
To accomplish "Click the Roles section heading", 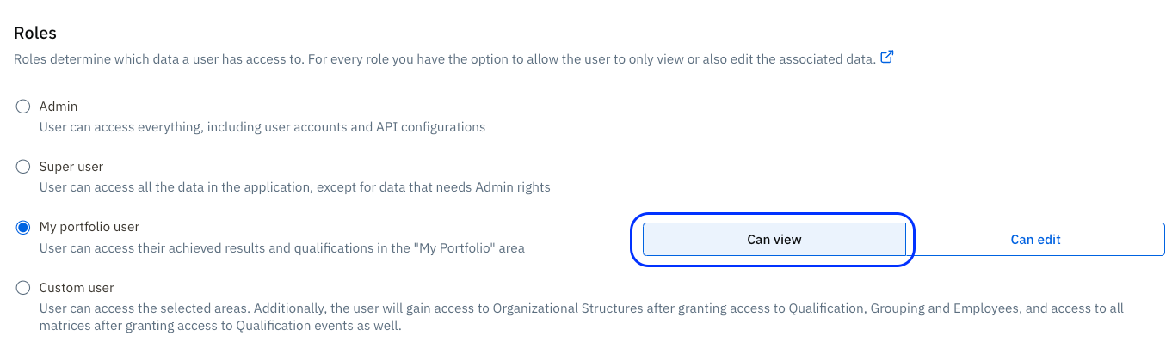I will point(35,34).
